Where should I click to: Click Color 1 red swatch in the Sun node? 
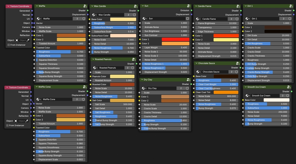tap(175, 39)
